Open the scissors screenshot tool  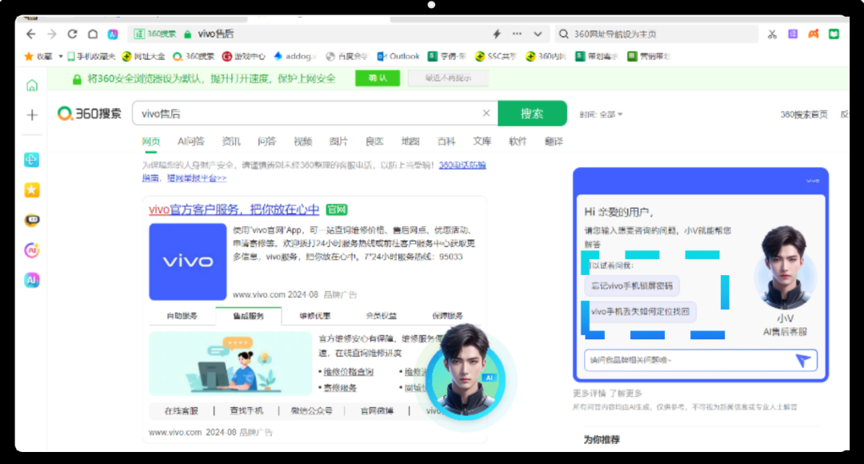click(772, 34)
